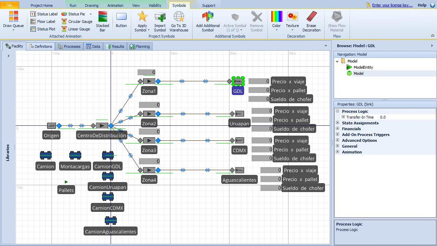Select the CamionGDL vehicle icon
This screenshot has width=437, height=246.
(x=108, y=155)
